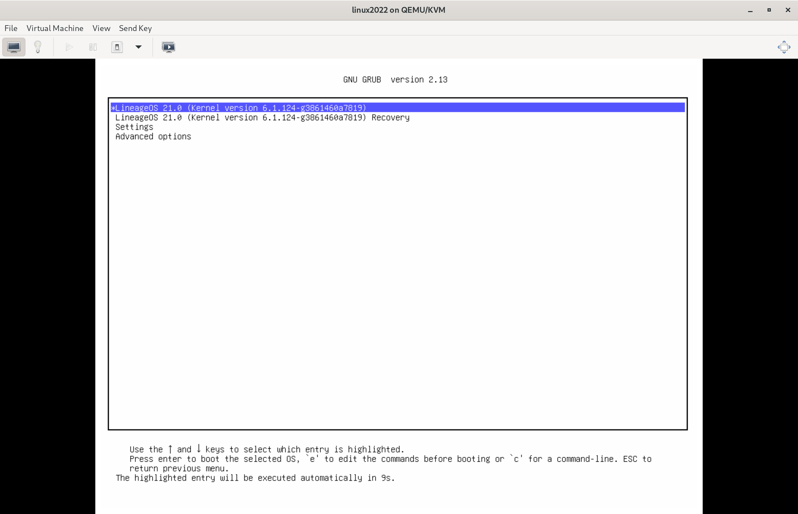This screenshot has width=798, height=514.
Task: Open the View menu
Action: pos(101,28)
